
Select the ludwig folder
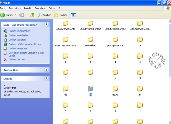pos(115,91)
